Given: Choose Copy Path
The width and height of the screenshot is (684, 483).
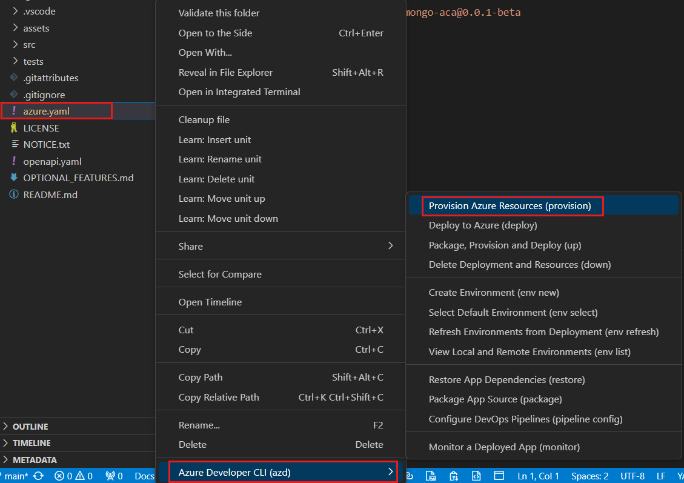Looking at the screenshot, I should click(281, 378).
